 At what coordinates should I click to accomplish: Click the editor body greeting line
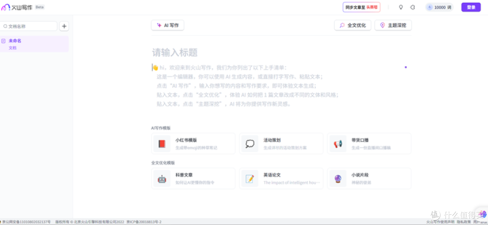(x=220, y=67)
